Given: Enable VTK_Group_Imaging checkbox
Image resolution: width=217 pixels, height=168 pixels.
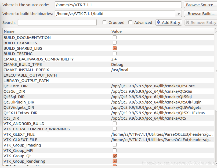Looking at the screenshot, I should tap(115, 145).
